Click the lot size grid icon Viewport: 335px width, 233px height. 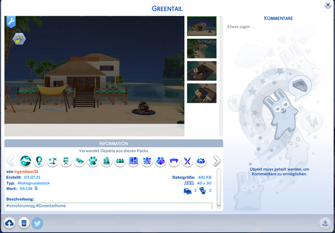pos(189,183)
